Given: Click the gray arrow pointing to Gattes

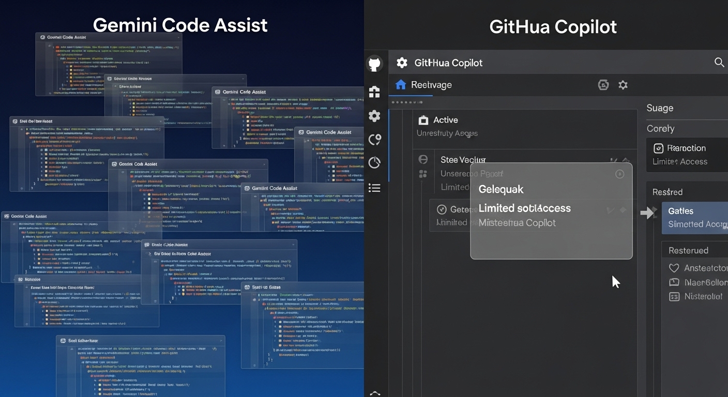Looking at the screenshot, I should pos(649,212).
